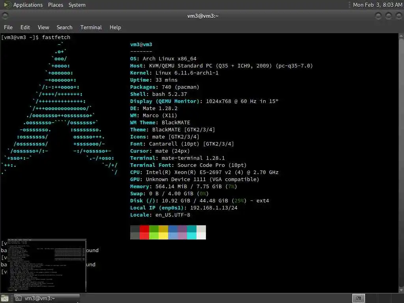Click the 'Swap: 0 B / 4.00 GiB' line
The image size is (404, 303).
click(x=169, y=193)
